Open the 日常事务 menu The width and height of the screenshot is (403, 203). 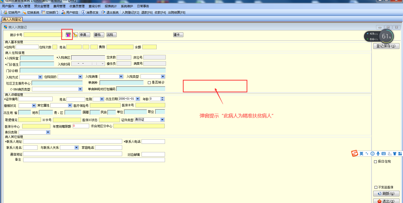click(x=143, y=6)
